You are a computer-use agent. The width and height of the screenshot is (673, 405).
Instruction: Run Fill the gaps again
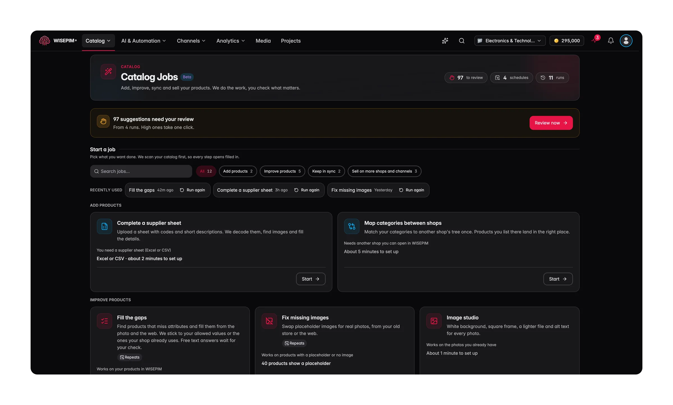click(x=192, y=190)
